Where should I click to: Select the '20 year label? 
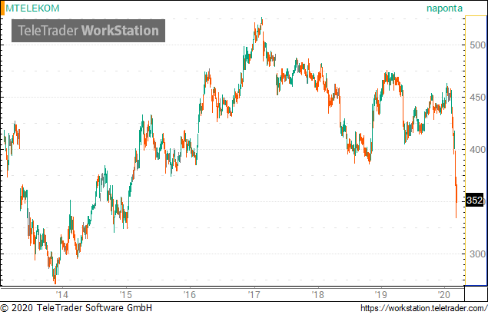tap(443, 294)
